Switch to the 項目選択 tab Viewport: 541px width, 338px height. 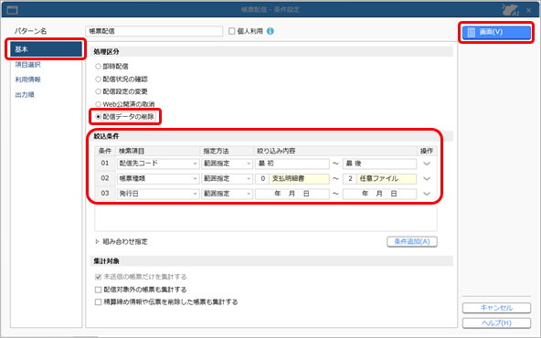pyautogui.click(x=28, y=65)
